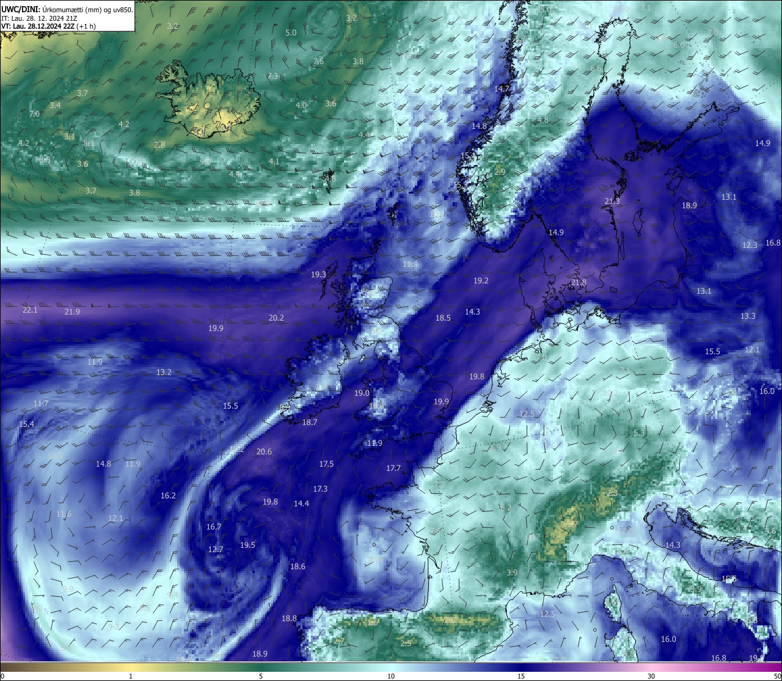
Task: Click the 17.3 value label
Action: [320, 489]
